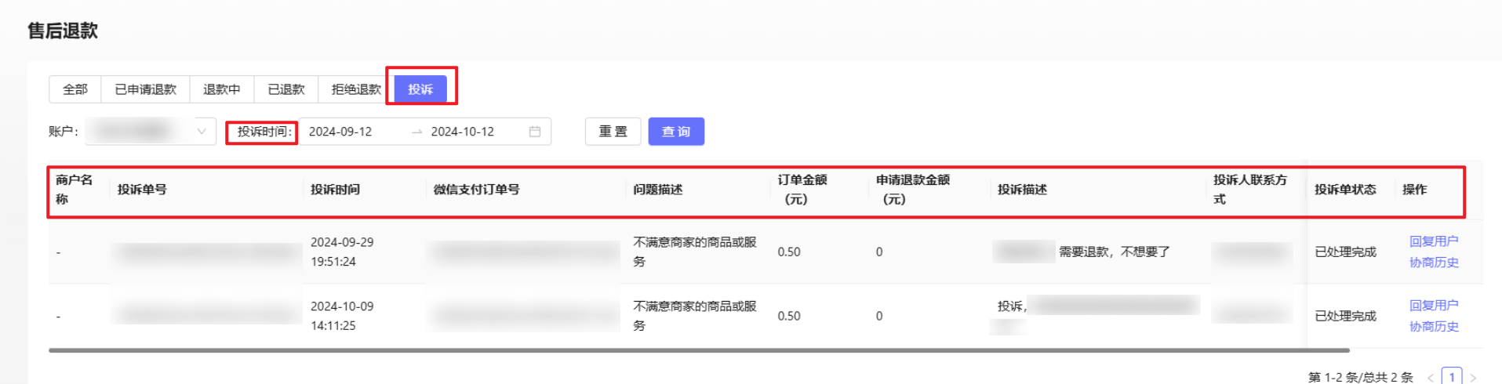Screen dimensions: 1502x384
Task: Click the horizontal table scrollbar
Action: (698, 350)
